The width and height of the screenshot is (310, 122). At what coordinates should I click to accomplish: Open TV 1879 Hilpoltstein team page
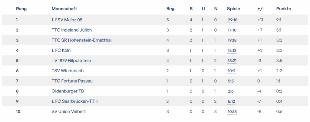(71, 61)
